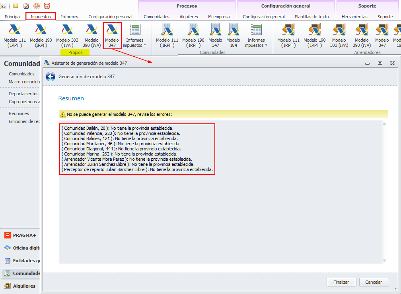This screenshot has width=401, height=294.
Task: Open Modelo 347 in Arrendadores group
Action: point(382,35)
